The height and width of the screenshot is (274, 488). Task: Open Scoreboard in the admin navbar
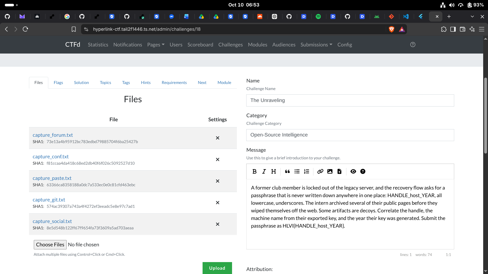click(x=200, y=45)
